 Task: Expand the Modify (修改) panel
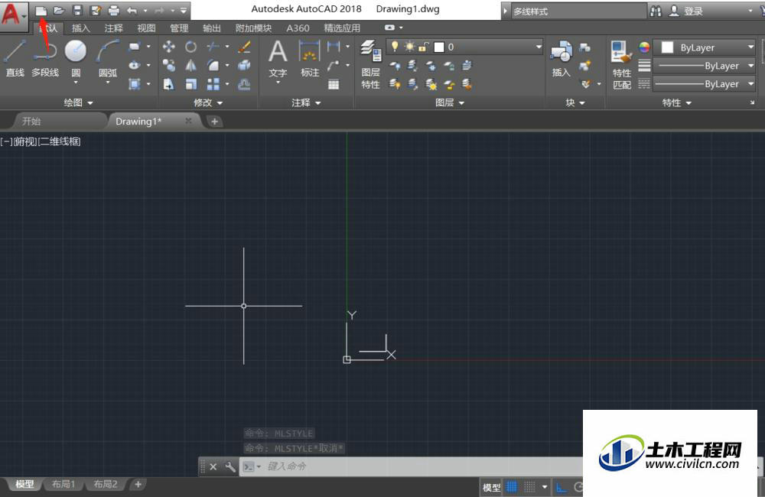coord(208,102)
